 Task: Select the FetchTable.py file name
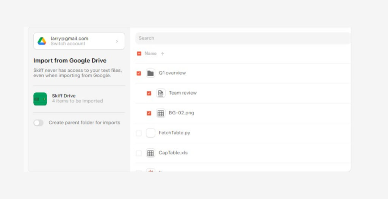pos(174,133)
